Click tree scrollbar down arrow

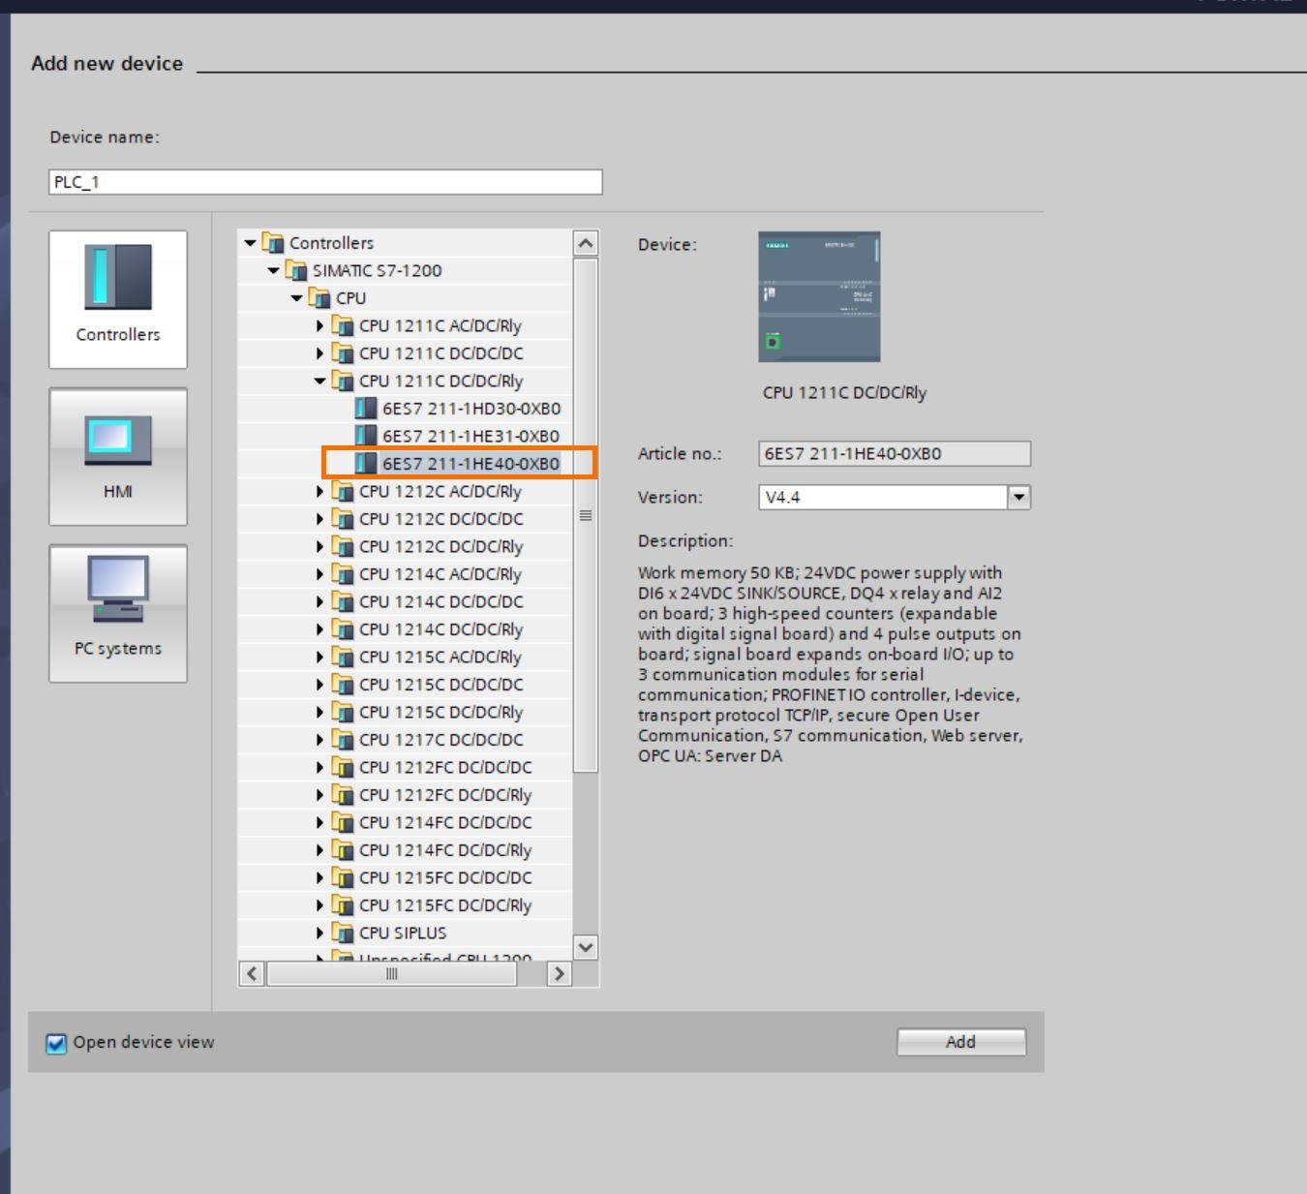(x=586, y=947)
